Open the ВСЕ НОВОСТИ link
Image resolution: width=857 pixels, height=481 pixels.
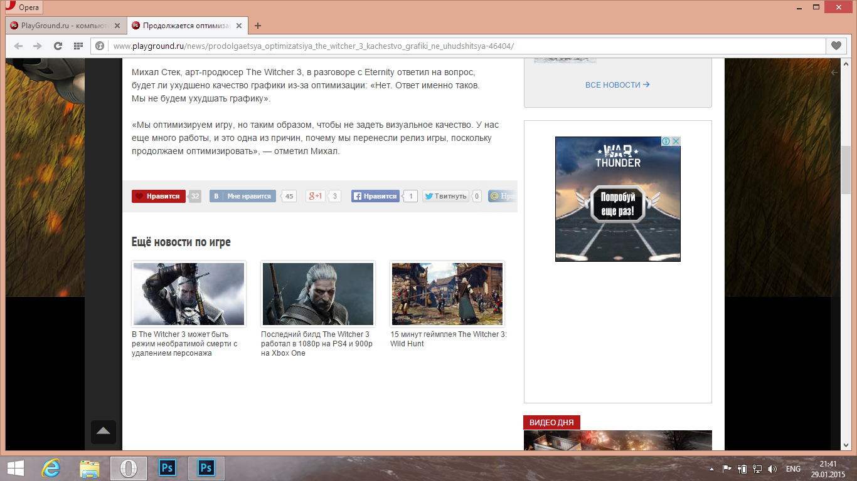click(617, 85)
